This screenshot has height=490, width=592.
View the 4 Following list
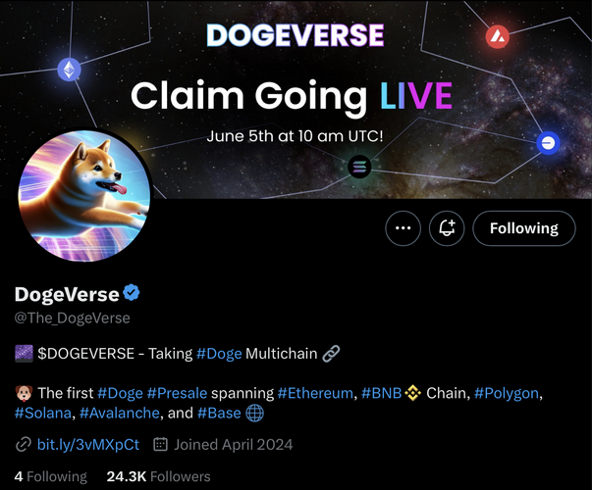[x=51, y=476]
